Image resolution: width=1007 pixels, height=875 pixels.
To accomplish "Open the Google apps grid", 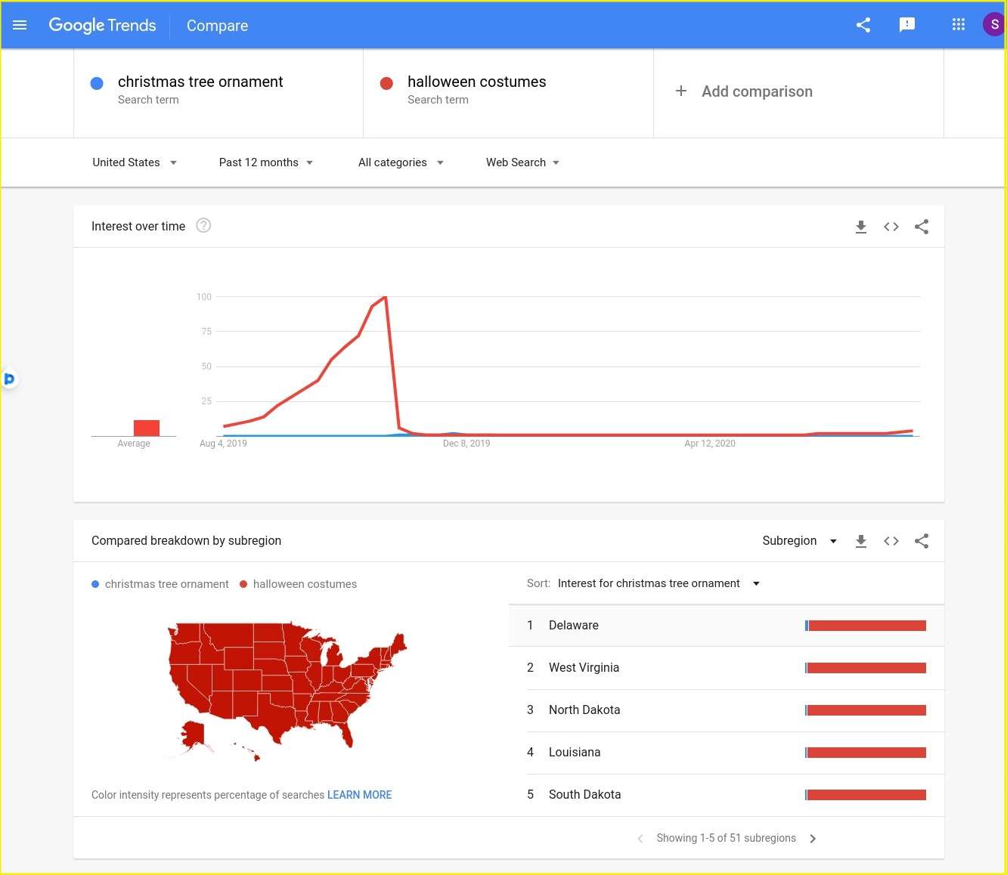I will point(959,24).
